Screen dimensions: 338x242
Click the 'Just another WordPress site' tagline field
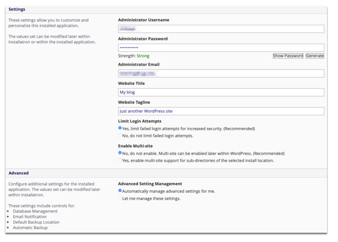pyautogui.click(x=221, y=111)
